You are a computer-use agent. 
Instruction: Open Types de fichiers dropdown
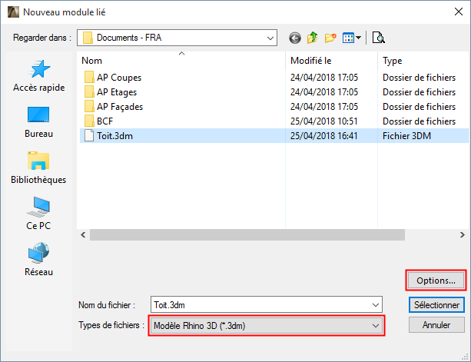tap(267, 326)
